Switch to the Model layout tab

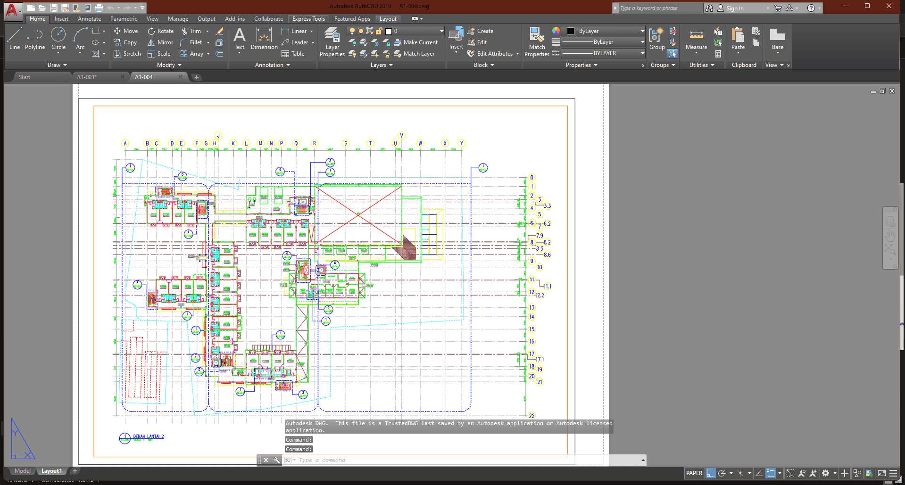tap(22, 471)
